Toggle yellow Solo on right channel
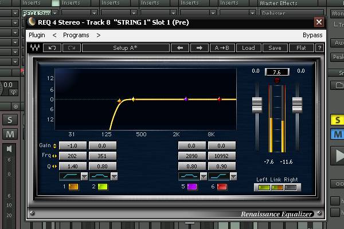 click(337, 120)
